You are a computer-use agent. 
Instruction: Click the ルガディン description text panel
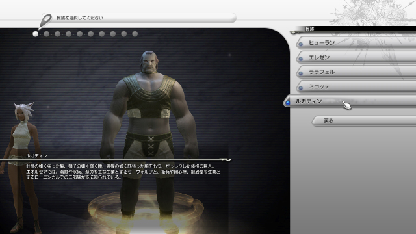tap(116, 168)
